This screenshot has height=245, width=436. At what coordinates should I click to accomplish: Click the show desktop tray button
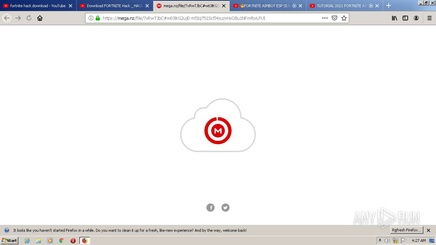pos(432,241)
